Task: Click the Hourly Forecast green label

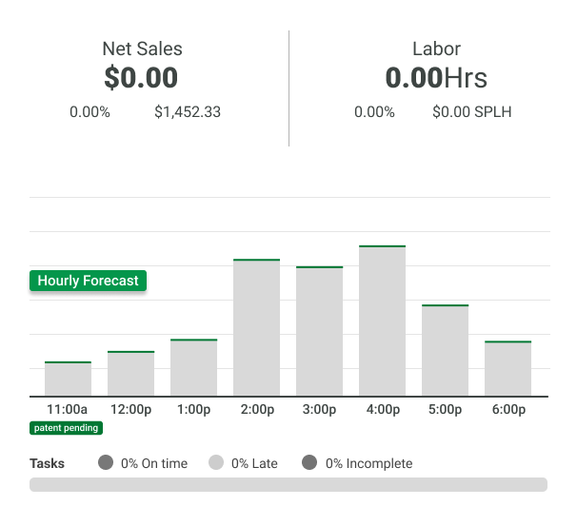Action: 89,281
